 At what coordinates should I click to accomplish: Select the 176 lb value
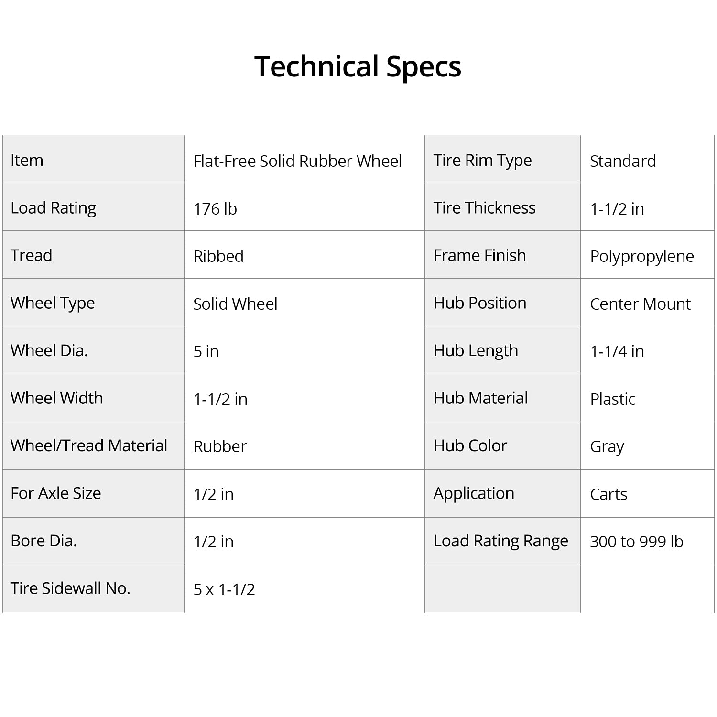[215, 209]
